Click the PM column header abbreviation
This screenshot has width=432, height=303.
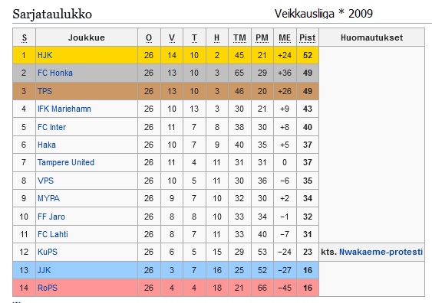click(x=262, y=37)
